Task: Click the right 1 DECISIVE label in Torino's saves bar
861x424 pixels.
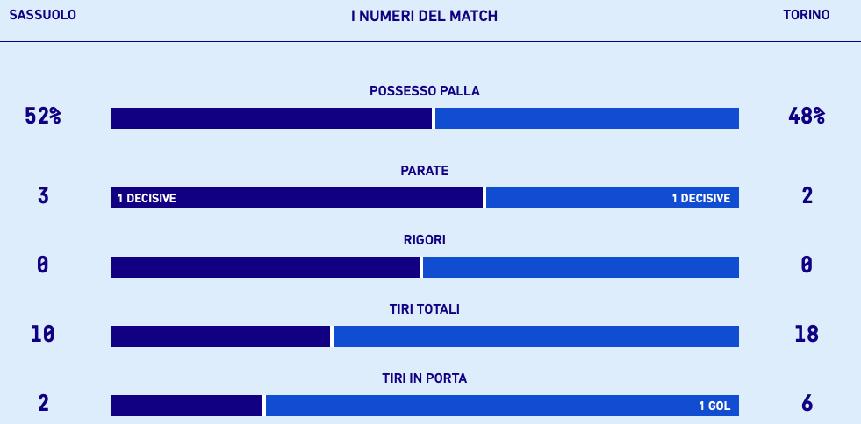Action: 700,199
